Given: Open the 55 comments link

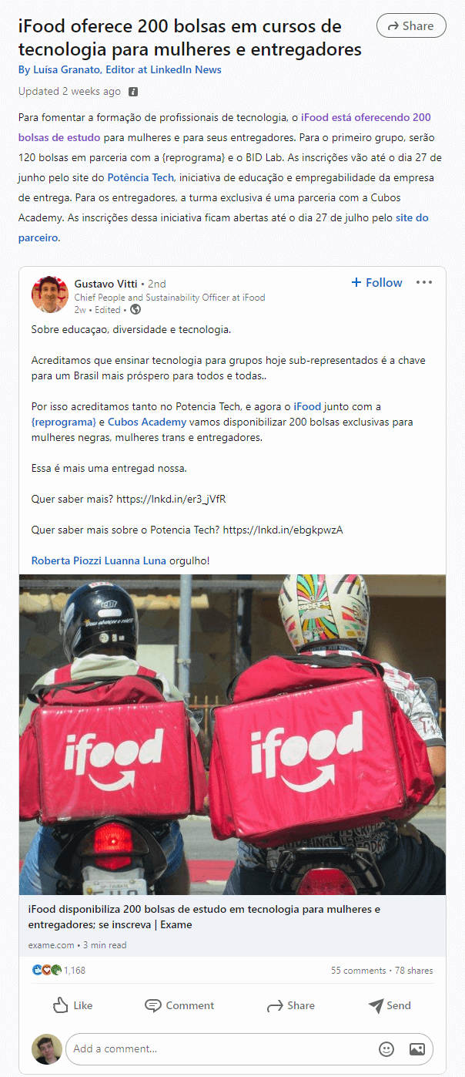Looking at the screenshot, I should (x=358, y=971).
